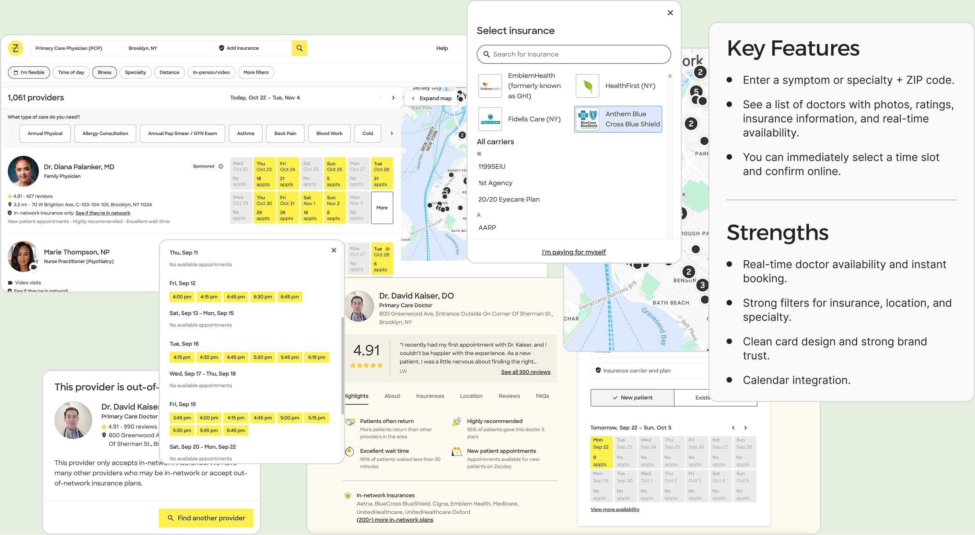The image size is (975, 535).
Task: Click the HealthFirst (NY) leaf logo
Action: pos(588,86)
